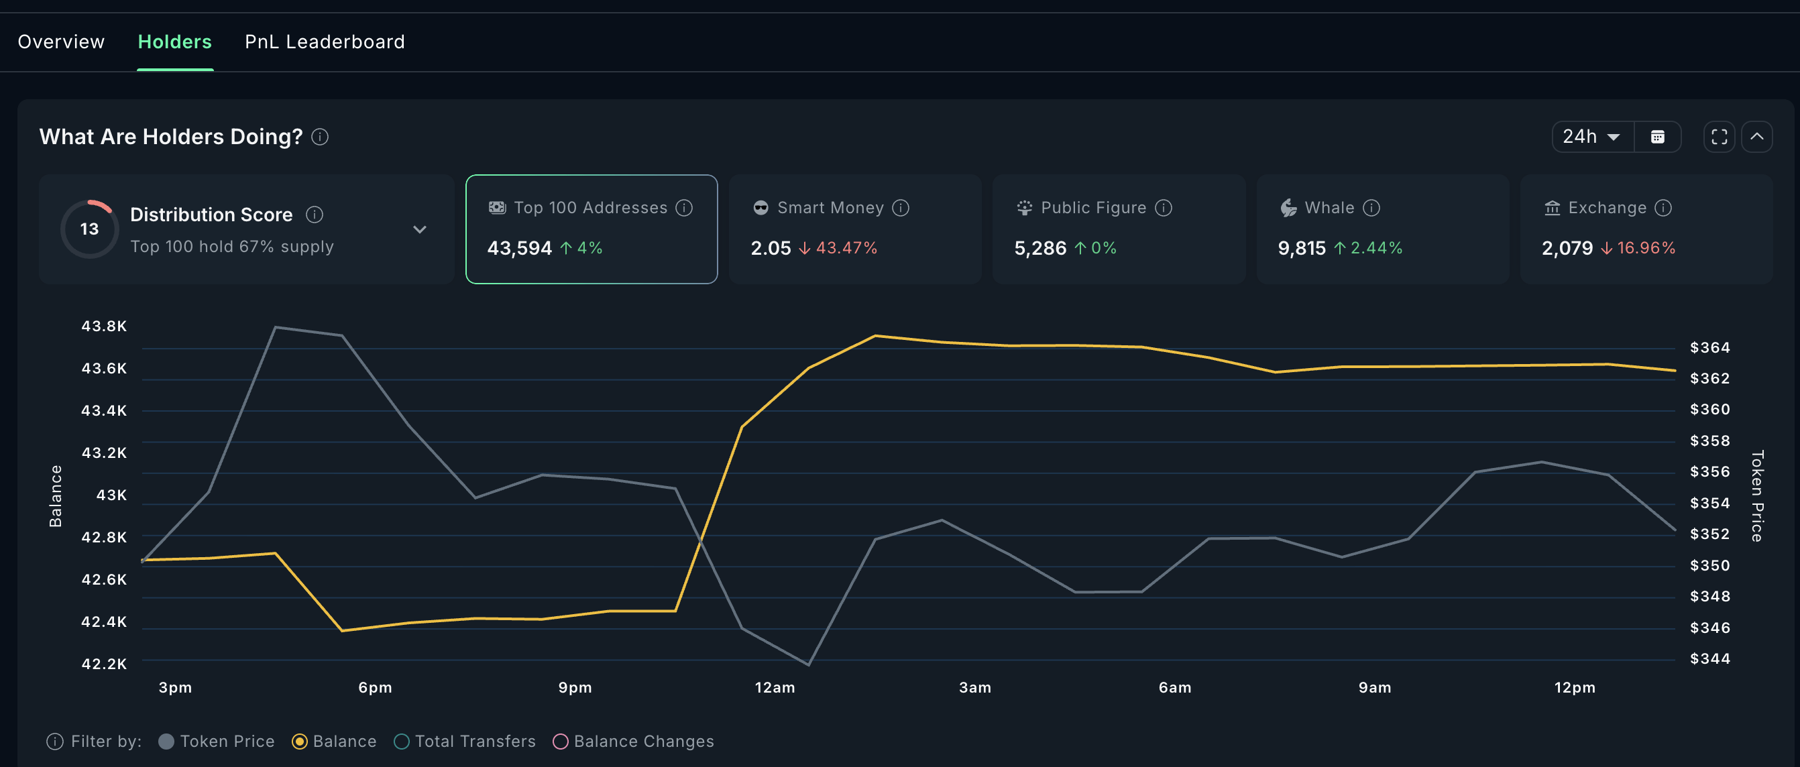Enable the Balance Changes filter
Viewport: 1800px width, 767px height.
click(x=633, y=741)
